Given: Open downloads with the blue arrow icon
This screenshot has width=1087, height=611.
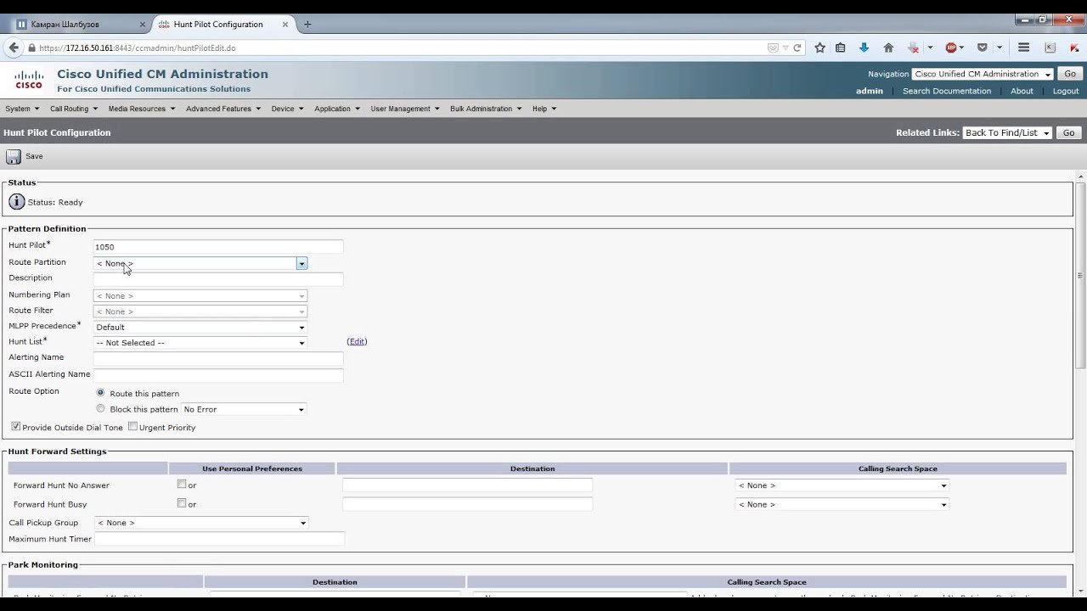Looking at the screenshot, I should pos(865,48).
